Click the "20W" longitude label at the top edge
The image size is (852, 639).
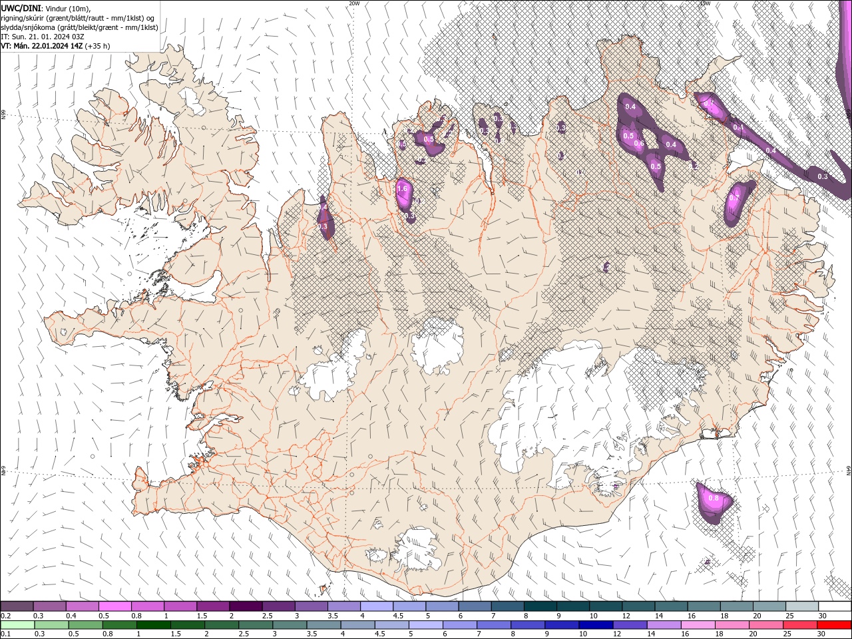pyautogui.click(x=354, y=3)
